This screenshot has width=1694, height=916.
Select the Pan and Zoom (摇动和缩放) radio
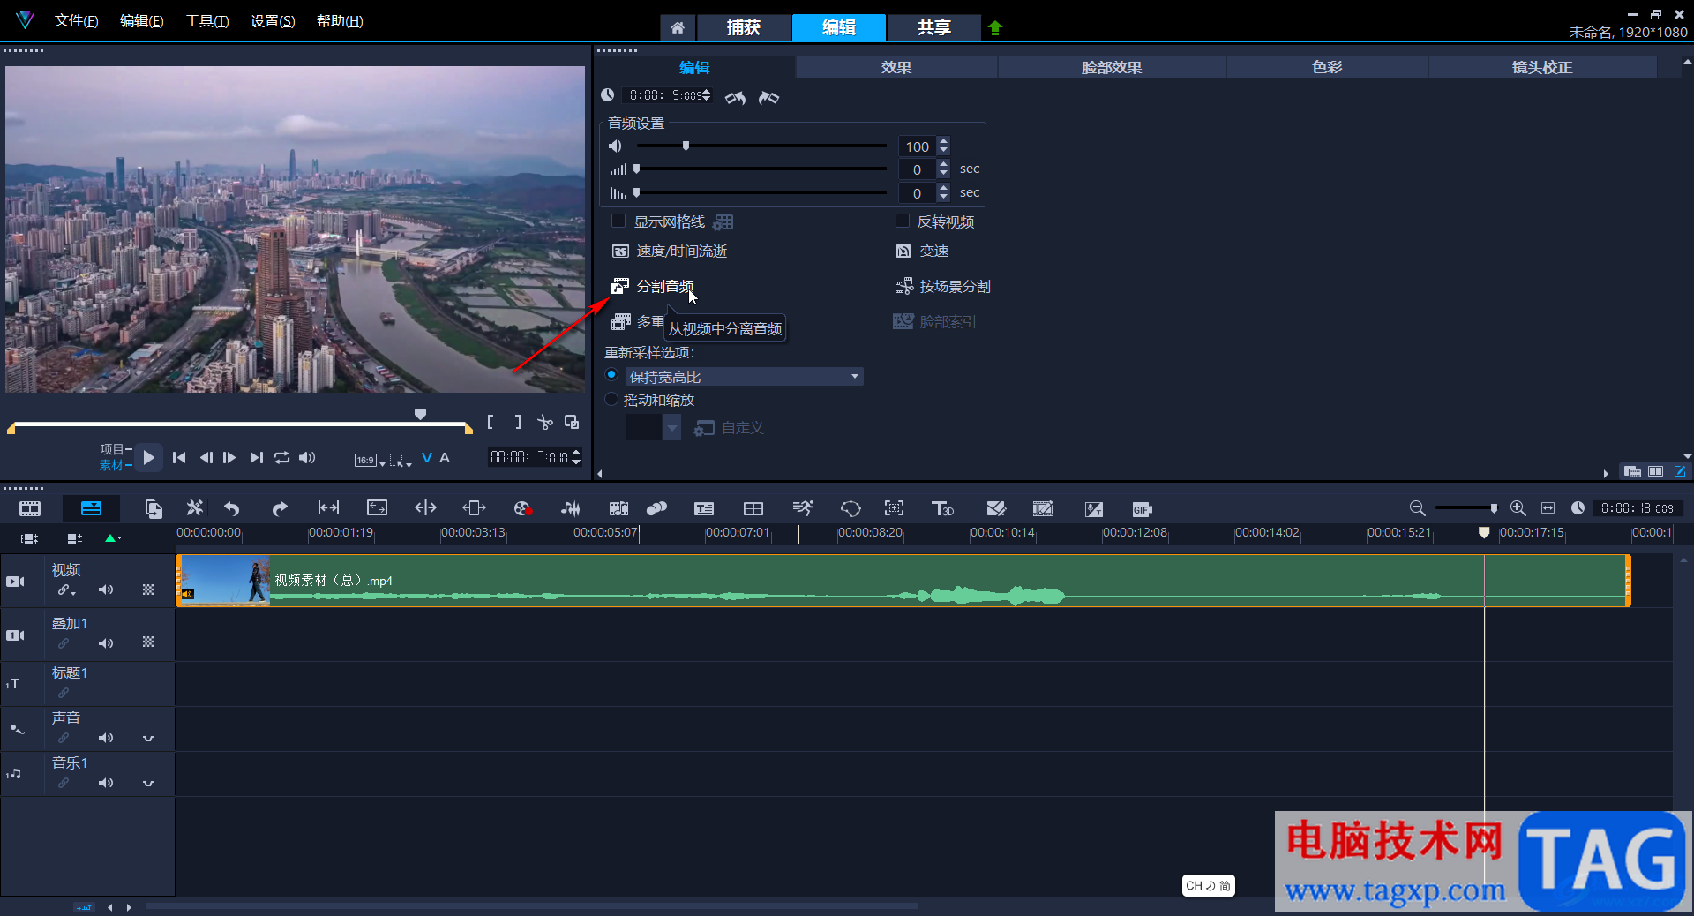(x=611, y=400)
